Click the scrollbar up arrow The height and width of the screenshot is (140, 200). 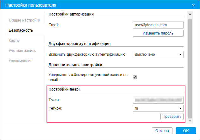tap(190, 14)
